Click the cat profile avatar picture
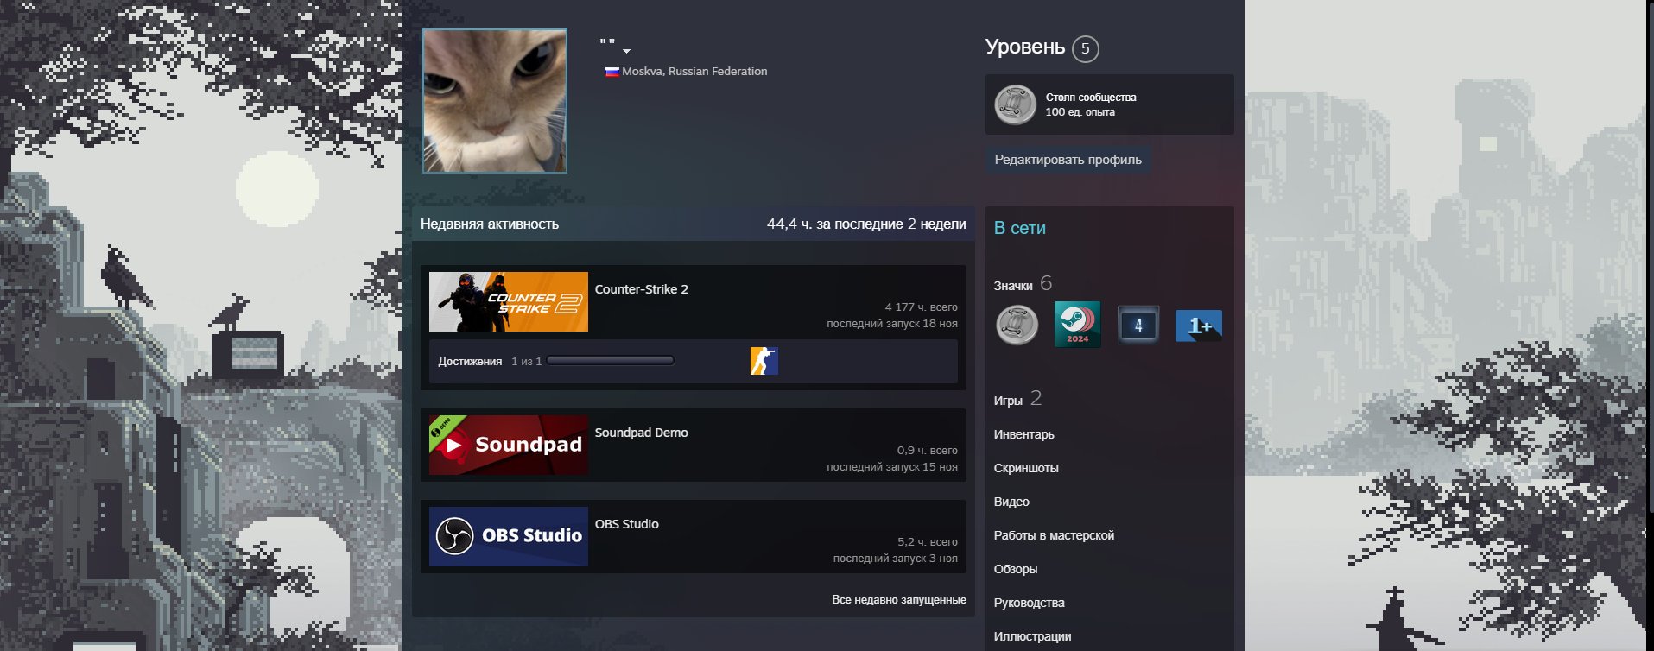 (x=495, y=101)
